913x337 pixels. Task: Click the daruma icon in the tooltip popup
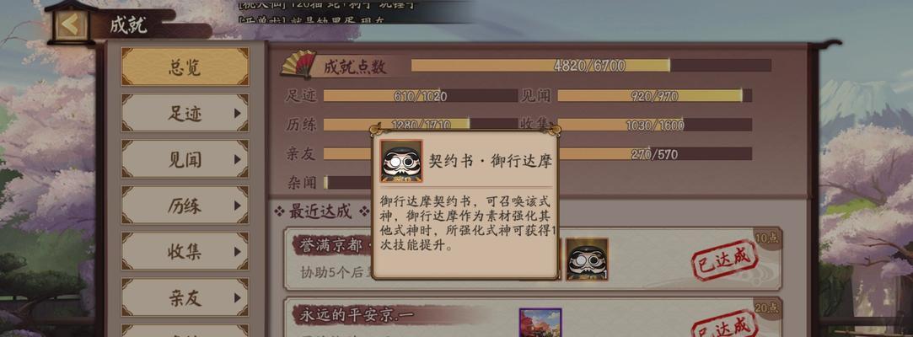pos(401,161)
